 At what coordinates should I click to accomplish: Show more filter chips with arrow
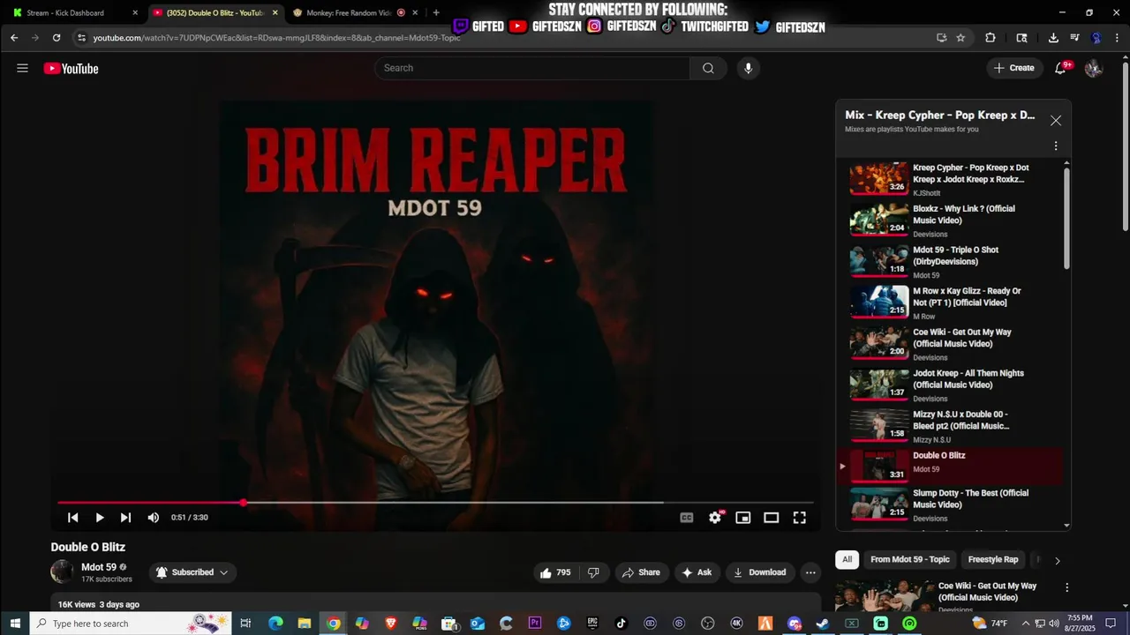(x=1057, y=560)
